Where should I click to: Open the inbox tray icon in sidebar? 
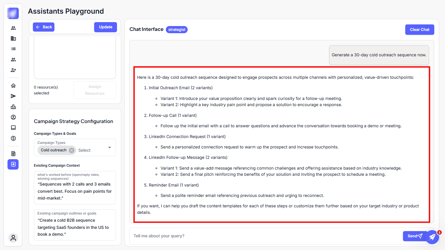click(x=13, y=128)
